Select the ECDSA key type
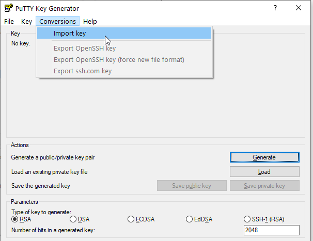 pos(141,219)
